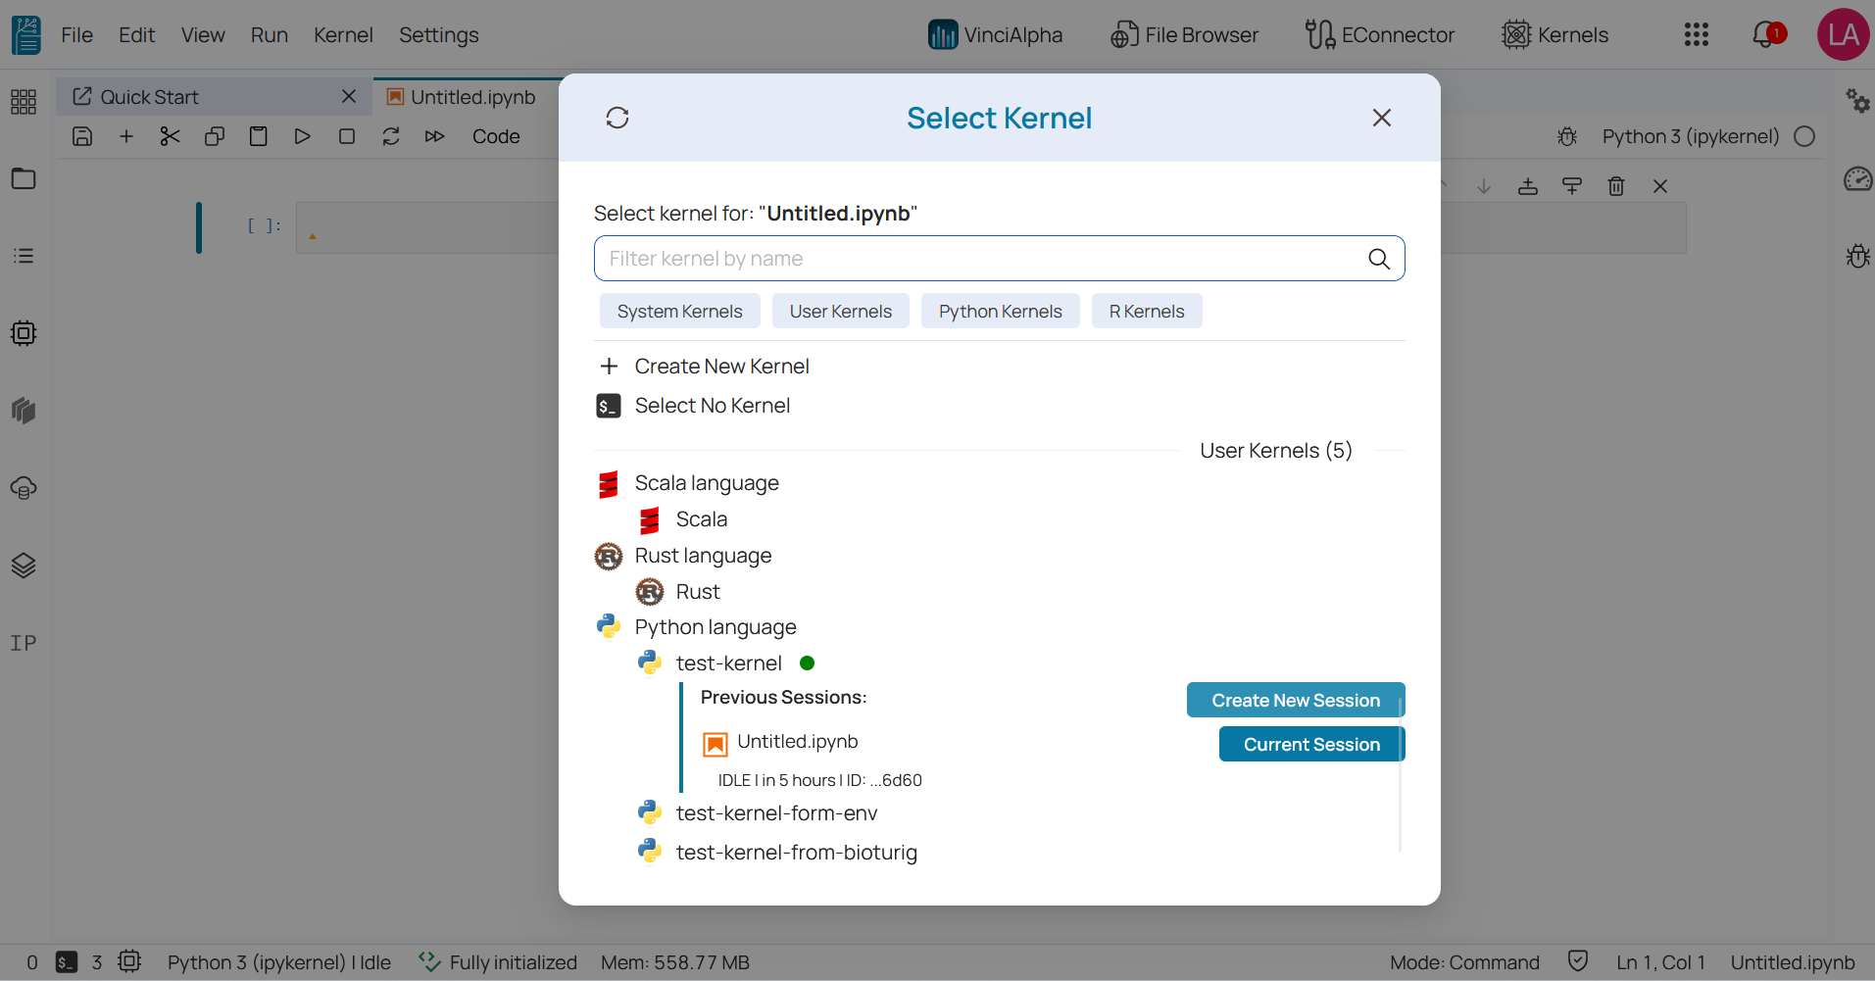Click the Create New Session button
The height and width of the screenshot is (981, 1875).
(1296, 700)
